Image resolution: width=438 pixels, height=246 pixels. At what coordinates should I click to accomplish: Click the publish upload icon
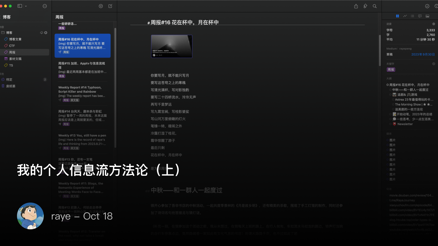click(x=365, y=6)
